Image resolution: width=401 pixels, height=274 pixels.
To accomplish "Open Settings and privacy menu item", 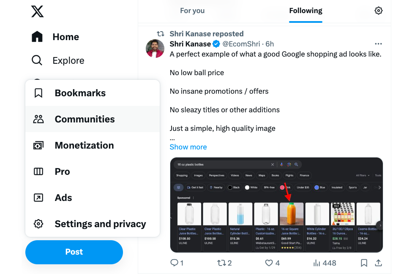I will coord(38,224).
